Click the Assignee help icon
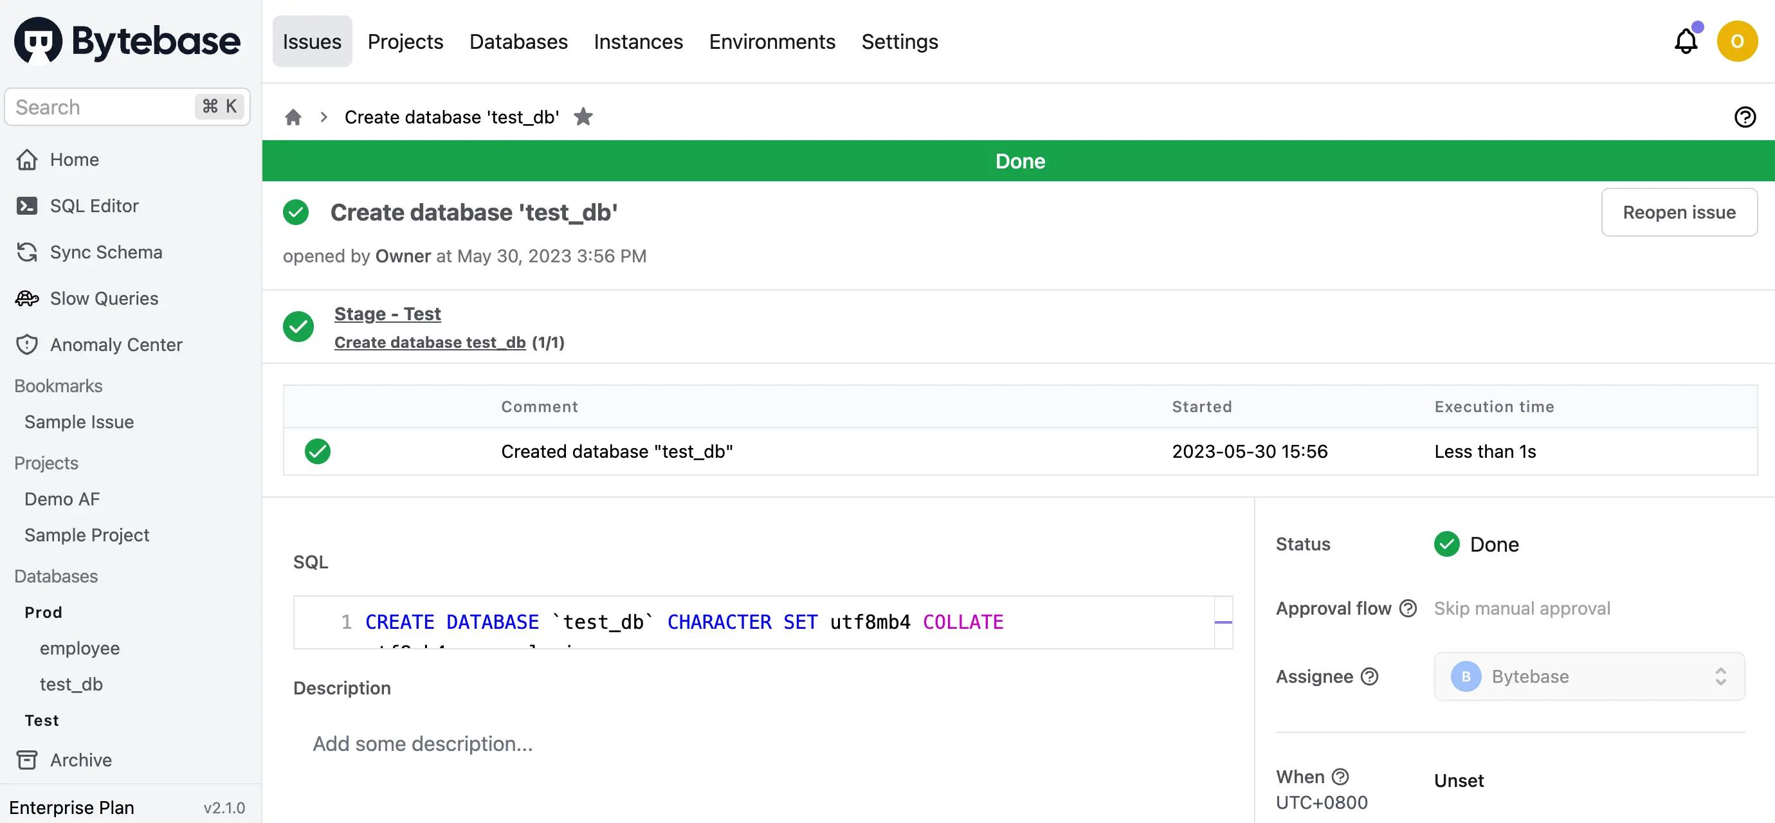1775x823 pixels. point(1370,676)
